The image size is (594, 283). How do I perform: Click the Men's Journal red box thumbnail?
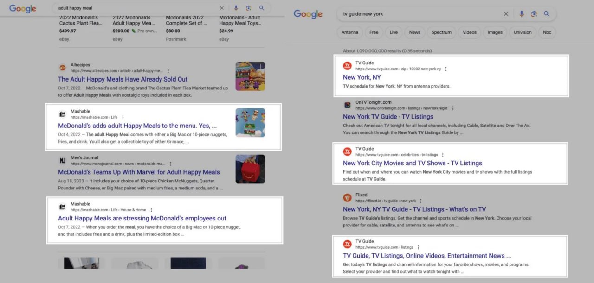click(x=250, y=169)
